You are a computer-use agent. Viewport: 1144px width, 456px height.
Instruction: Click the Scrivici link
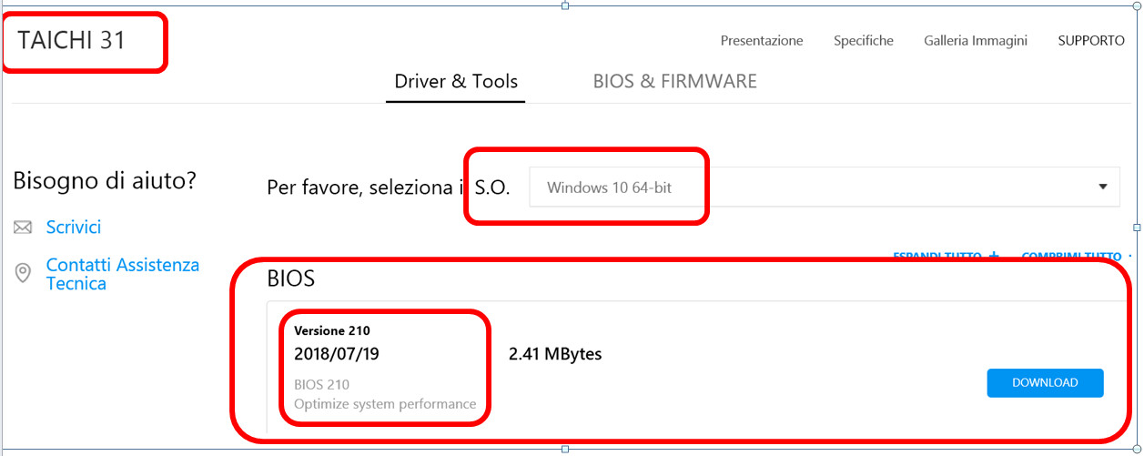click(x=74, y=228)
